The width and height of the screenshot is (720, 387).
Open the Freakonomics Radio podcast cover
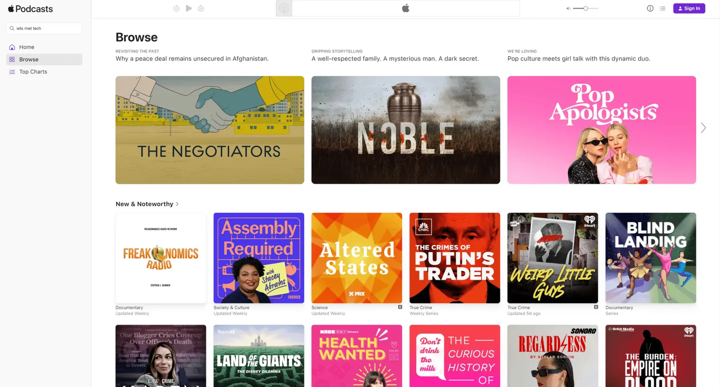coord(160,258)
